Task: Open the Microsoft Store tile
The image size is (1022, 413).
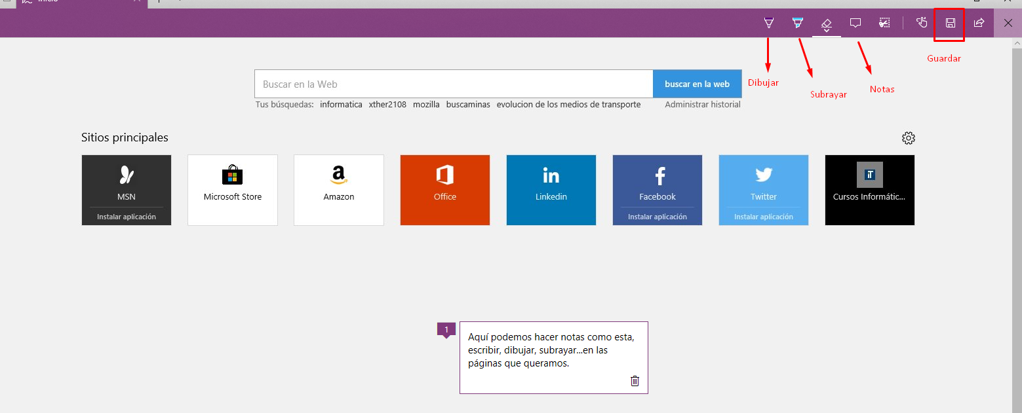Action: point(233,190)
